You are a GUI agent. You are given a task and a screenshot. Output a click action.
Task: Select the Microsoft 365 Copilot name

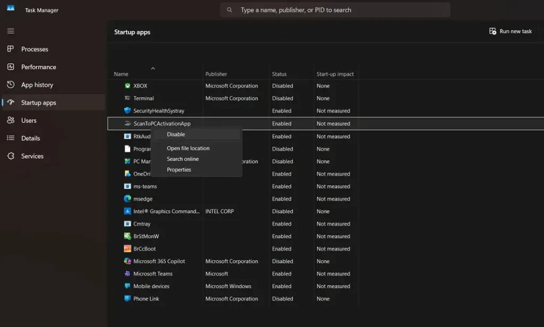tap(159, 262)
